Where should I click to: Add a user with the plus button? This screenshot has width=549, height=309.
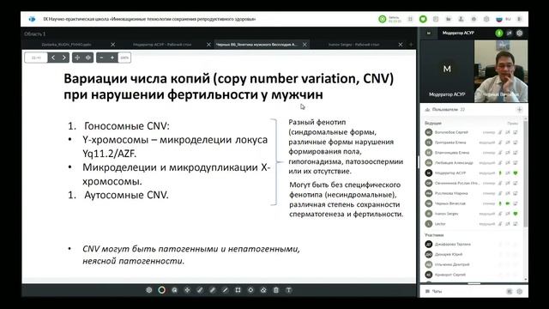pos(520,110)
